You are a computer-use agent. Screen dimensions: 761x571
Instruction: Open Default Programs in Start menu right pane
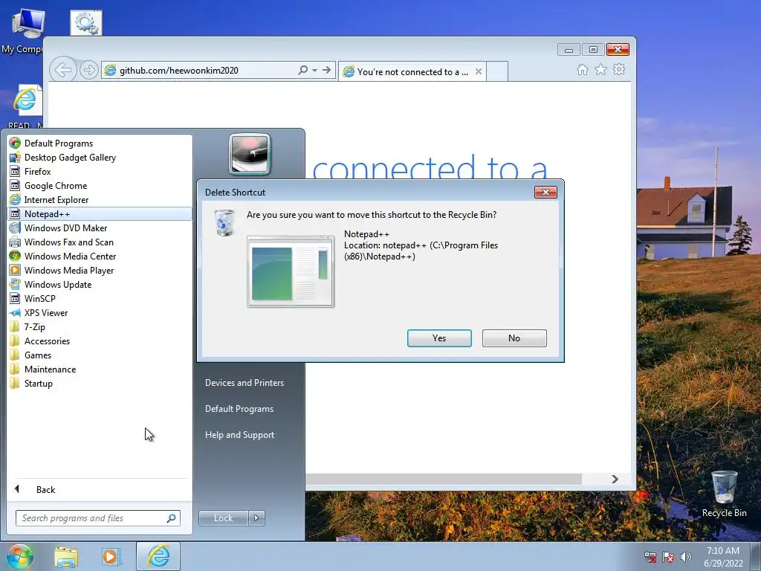239,409
